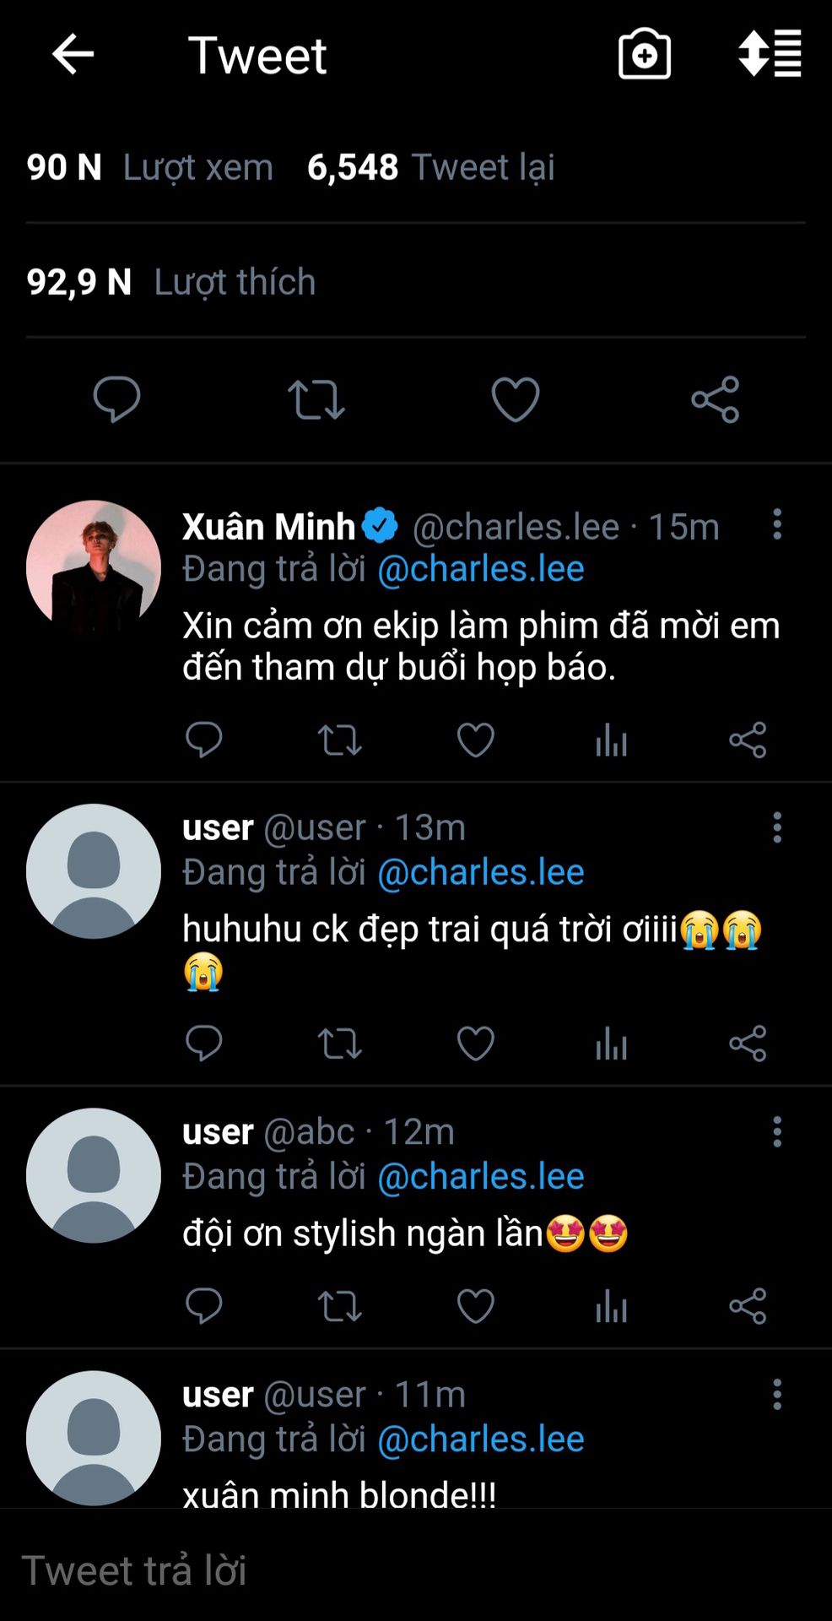The height and width of the screenshot is (1621, 832).
Task: Like the 'đội ơn stylish' reply
Action: click(x=475, y=1306)
